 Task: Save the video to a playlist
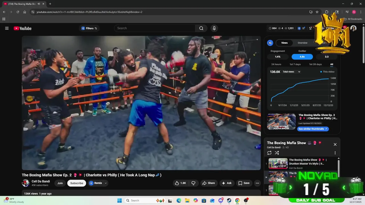[x=244, y=183]
